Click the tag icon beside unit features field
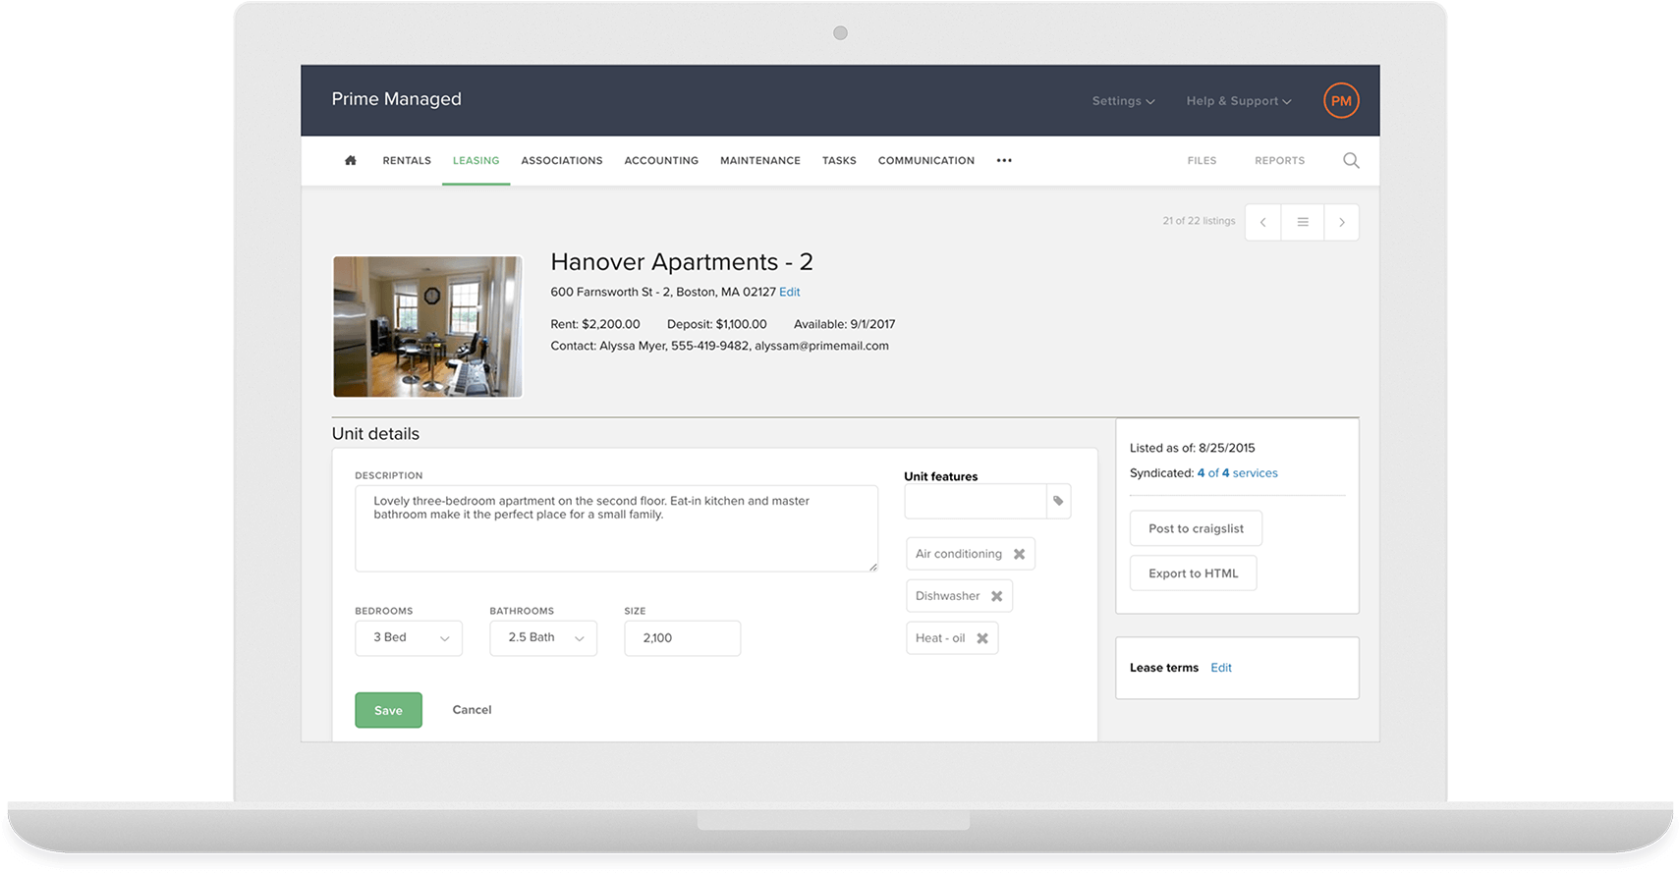This screenshot has height=873, width=1679. [x=1058, y=501]
